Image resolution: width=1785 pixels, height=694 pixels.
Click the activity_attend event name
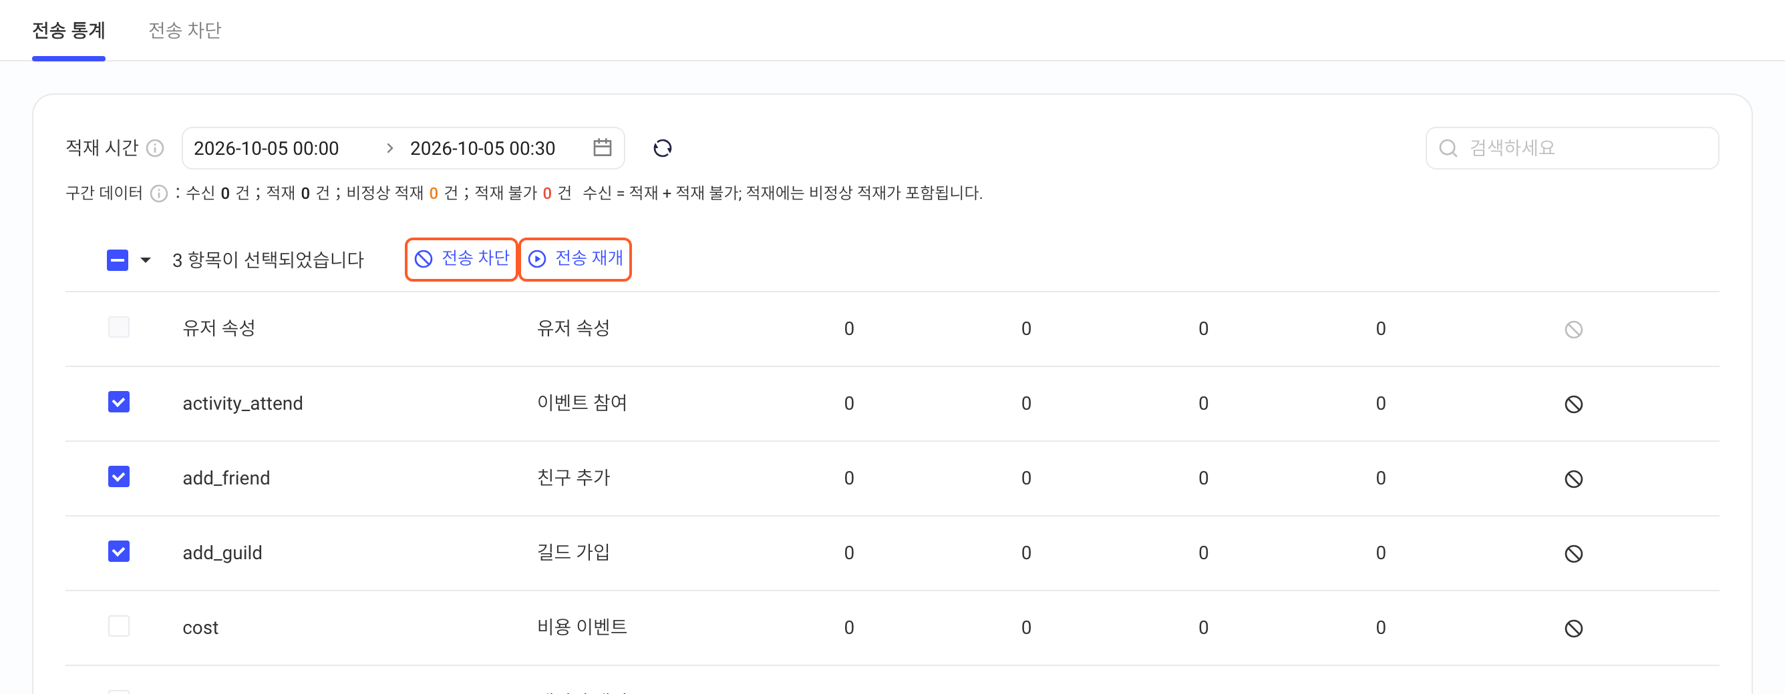pos(242,404)
